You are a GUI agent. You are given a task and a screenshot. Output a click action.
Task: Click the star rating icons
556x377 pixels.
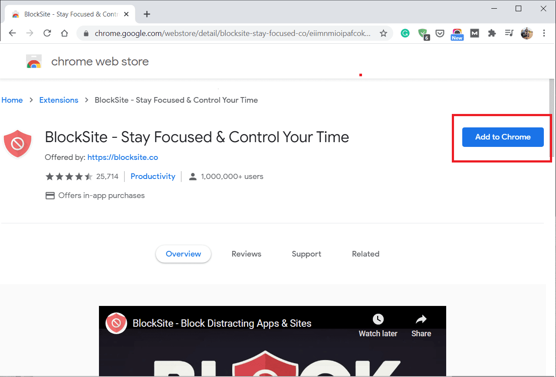tap(69, 176)
